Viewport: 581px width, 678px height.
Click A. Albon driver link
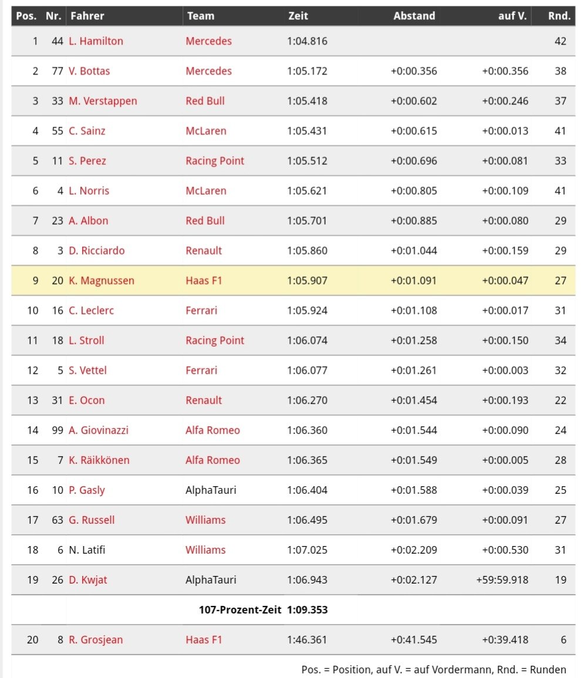tap(88, 221)
